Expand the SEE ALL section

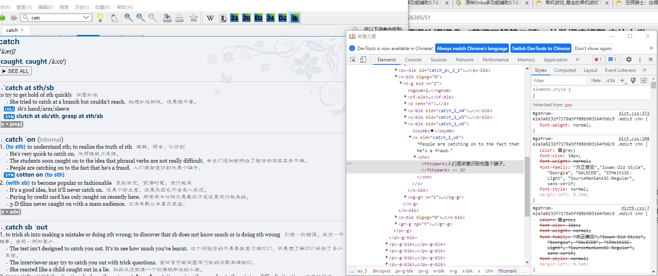tap(16, 71)
